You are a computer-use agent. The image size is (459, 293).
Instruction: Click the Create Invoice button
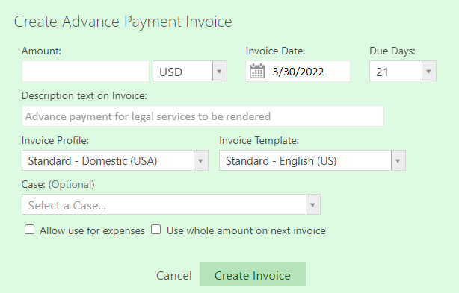(253, 274)
